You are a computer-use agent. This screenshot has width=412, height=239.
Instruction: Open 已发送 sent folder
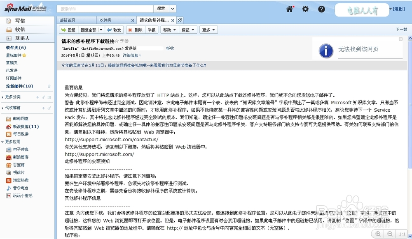(x=12, y=70)
